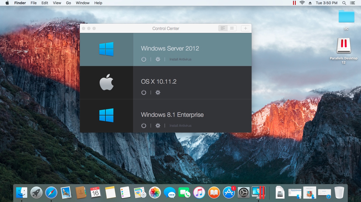Open the Edit menu
Screen dimensions: 361x202
pyautogui.click(x=45, y=3)
